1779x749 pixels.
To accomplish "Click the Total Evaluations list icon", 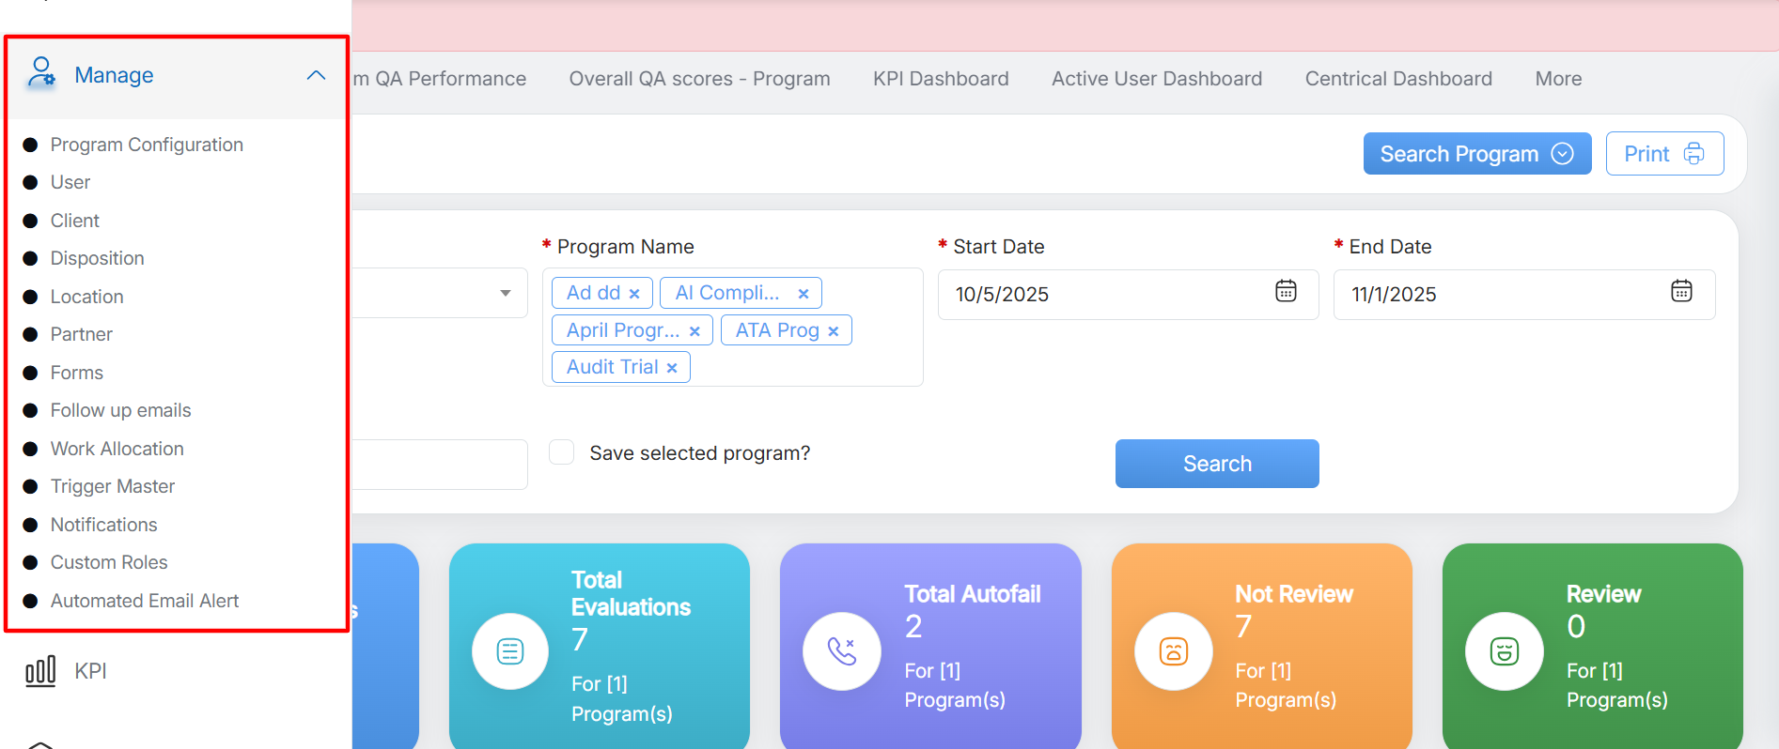I will point(510,651).
